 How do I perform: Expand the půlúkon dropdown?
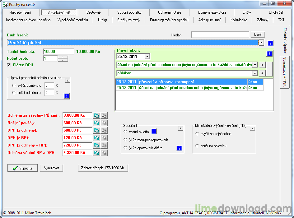click(x=255, y=73)
